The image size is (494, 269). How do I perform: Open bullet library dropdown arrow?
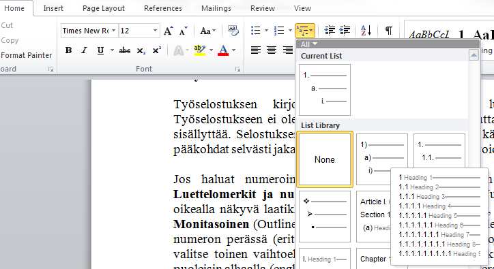pyautogui.click(x=266, y=31)
